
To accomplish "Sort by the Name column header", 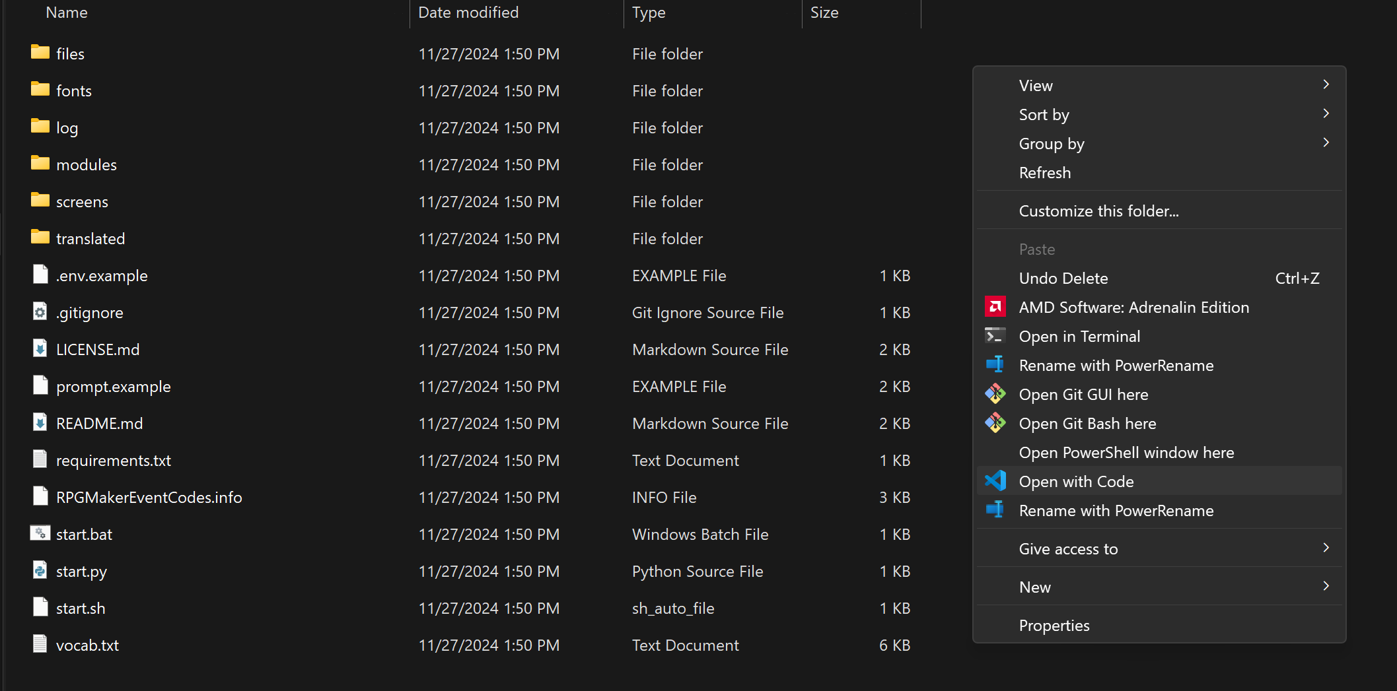I will pyautogui.click(x=66, y=13).
